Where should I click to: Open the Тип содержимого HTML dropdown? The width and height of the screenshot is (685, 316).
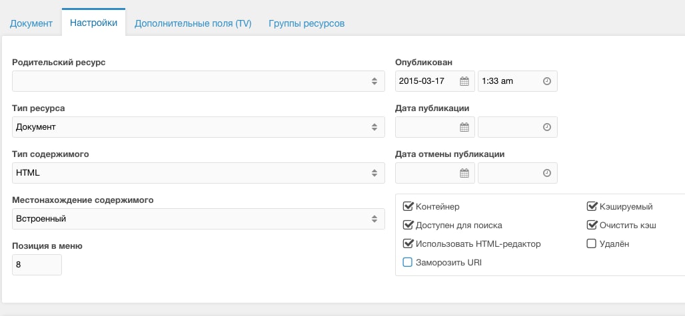(199, 173)
